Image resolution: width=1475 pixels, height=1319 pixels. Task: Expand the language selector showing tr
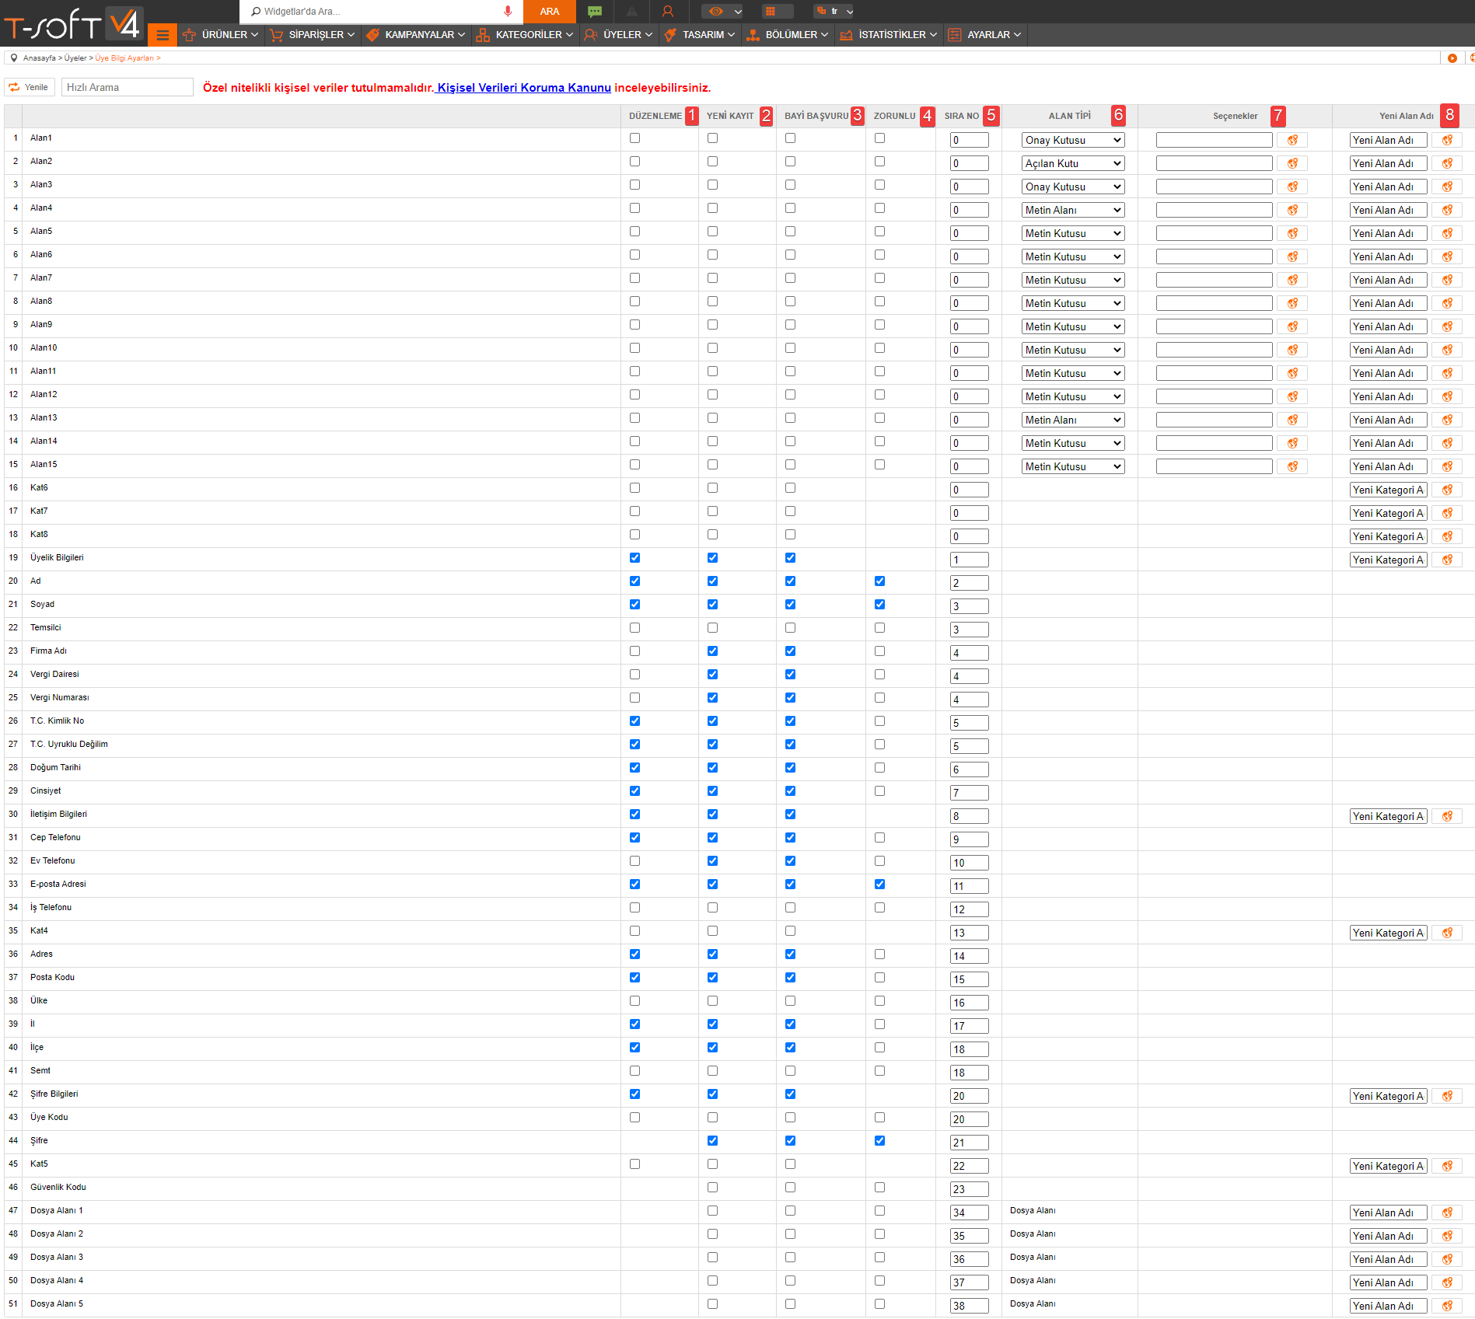[x=834, y=11]
